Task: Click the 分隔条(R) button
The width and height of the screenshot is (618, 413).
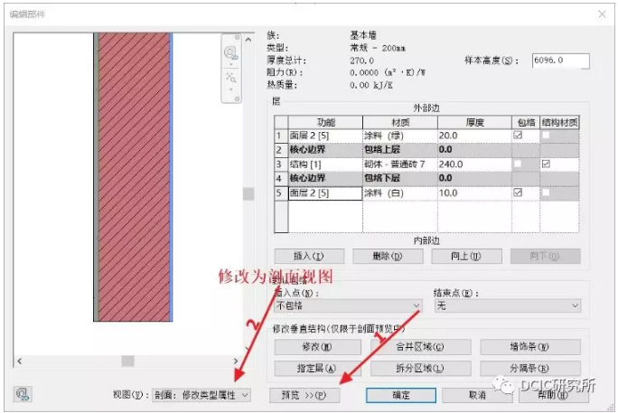Action: point(529,368)
